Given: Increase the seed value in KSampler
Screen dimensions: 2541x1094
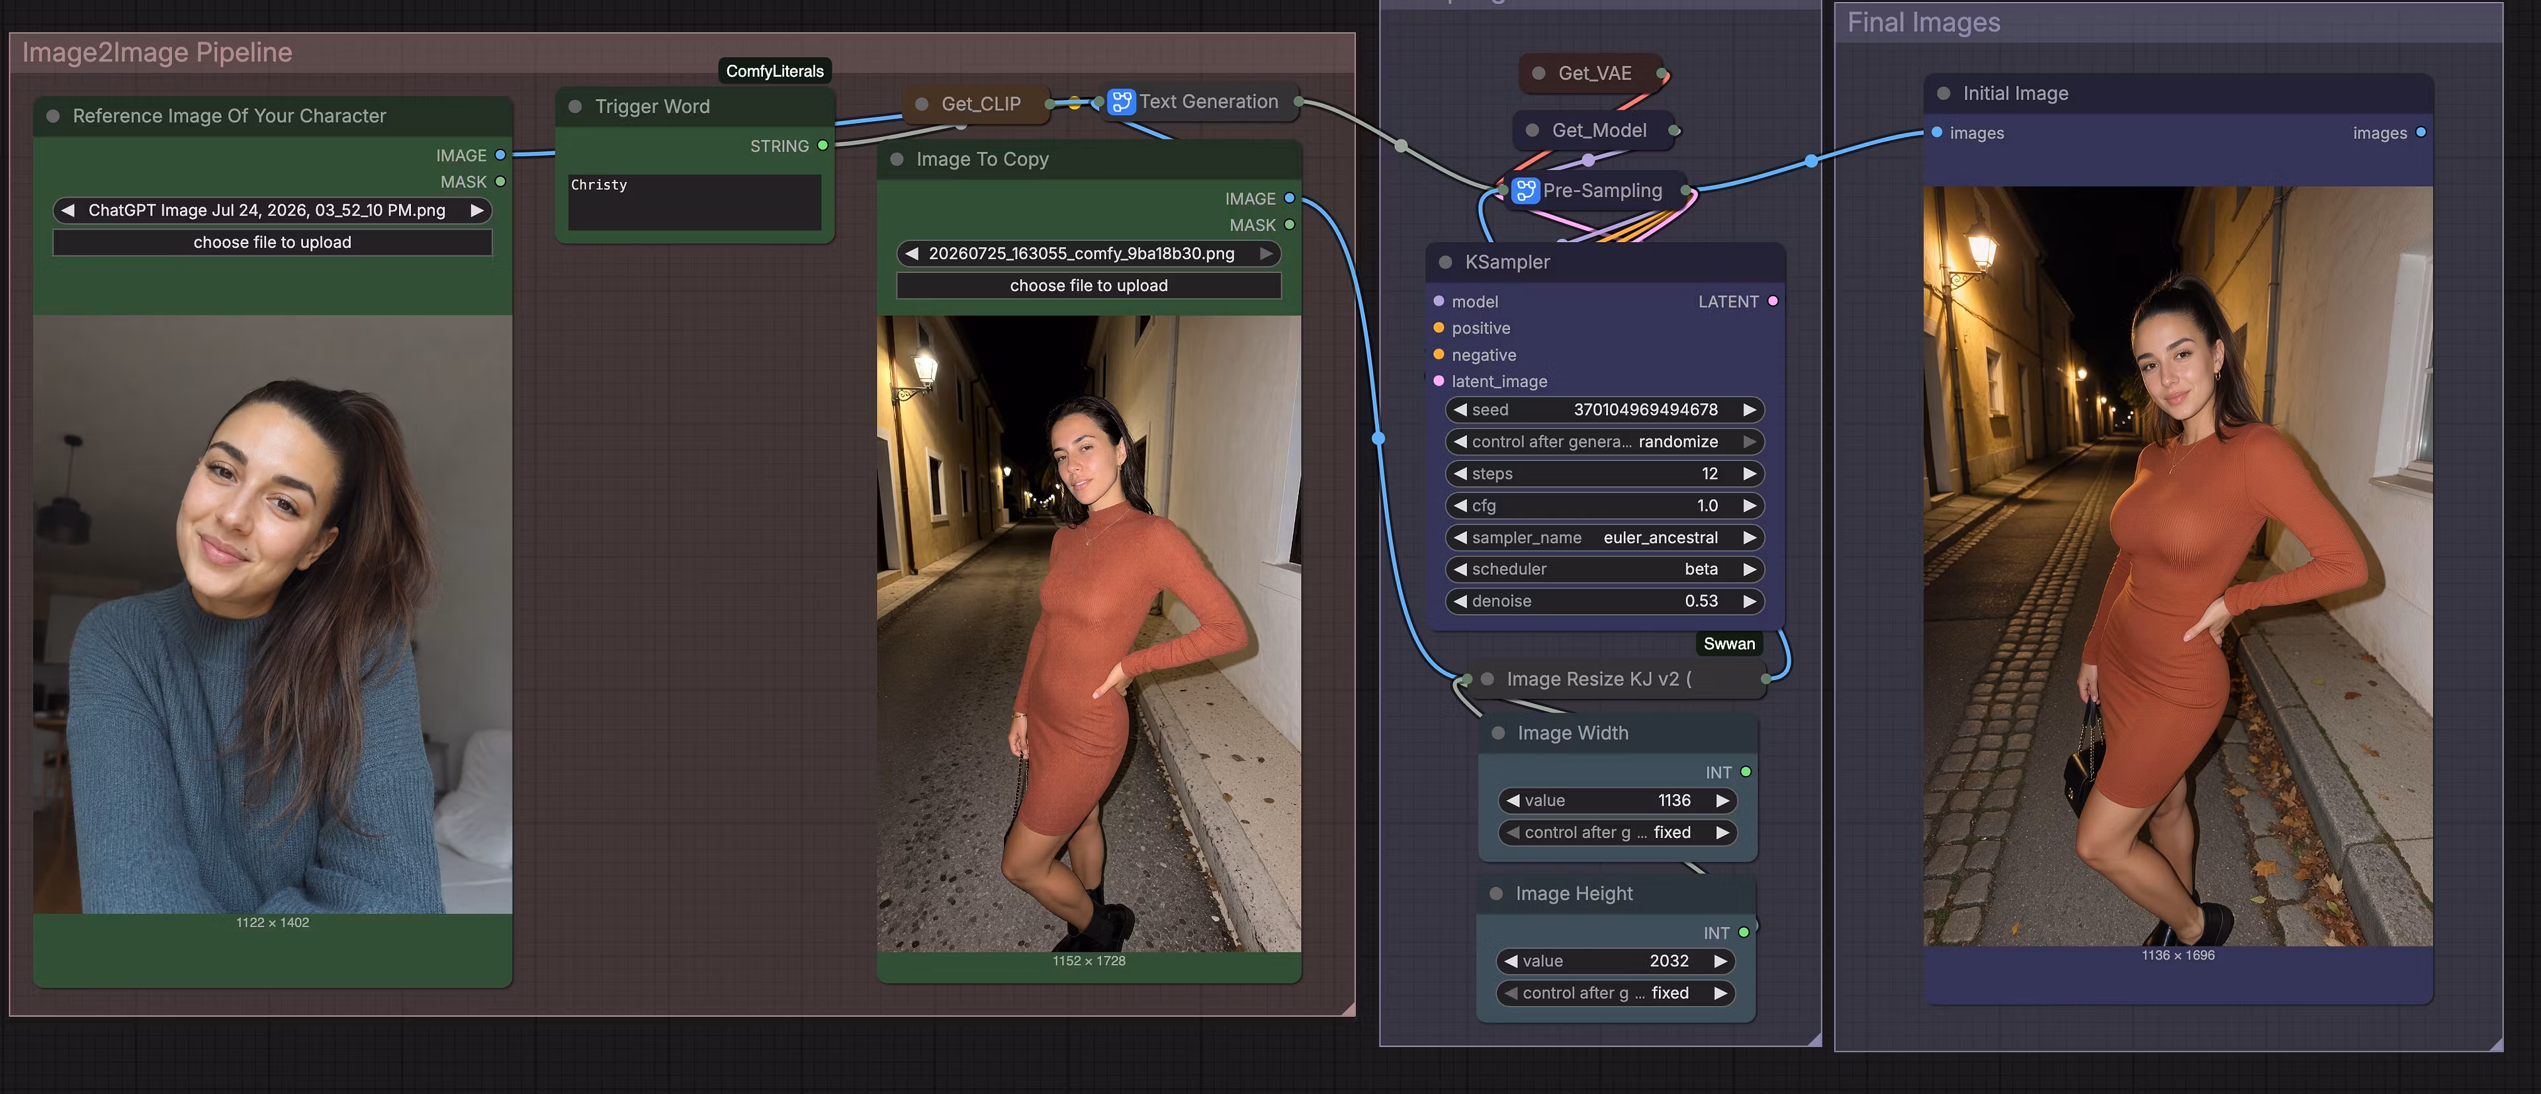Looking at the screenshot, I should pyautogui.click(x=1749, y=409).
